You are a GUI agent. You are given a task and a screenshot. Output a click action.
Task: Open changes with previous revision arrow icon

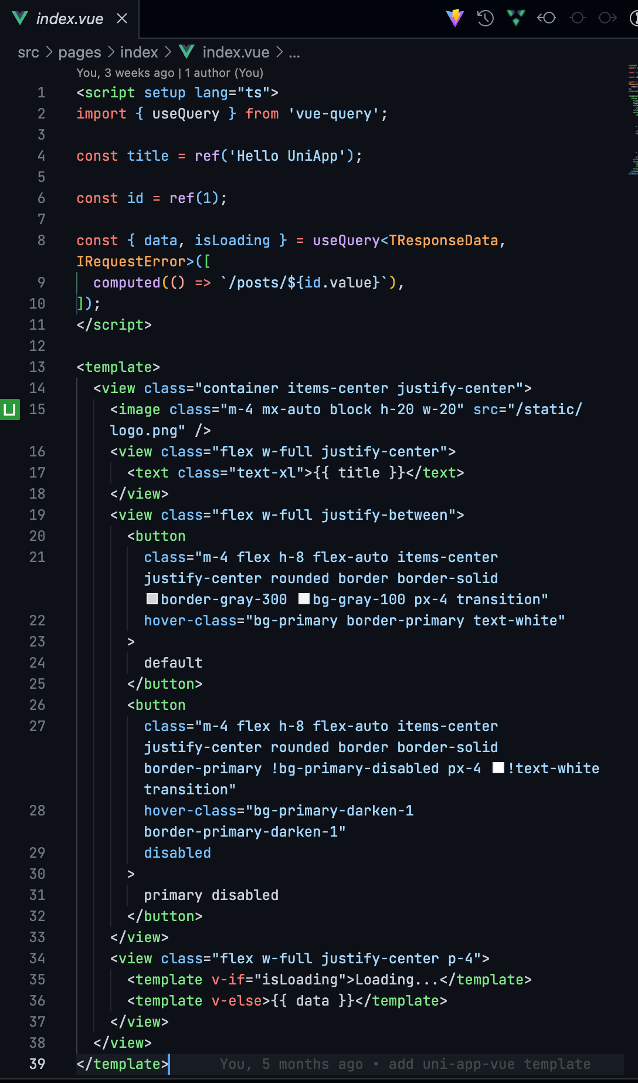(x=547, y=18)
